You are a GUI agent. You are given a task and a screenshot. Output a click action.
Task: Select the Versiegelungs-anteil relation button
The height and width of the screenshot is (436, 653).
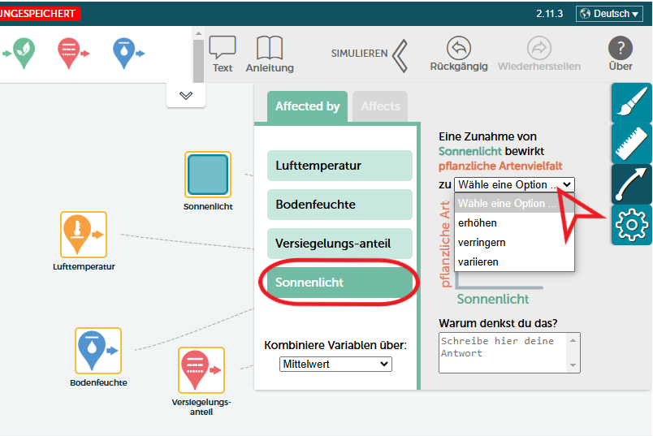pos(339,244)
